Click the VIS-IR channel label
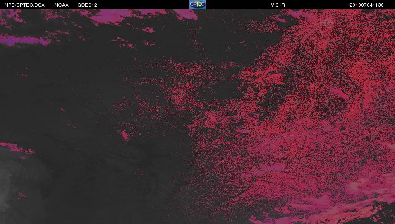 pyautogui.click(x=278, y=5)
